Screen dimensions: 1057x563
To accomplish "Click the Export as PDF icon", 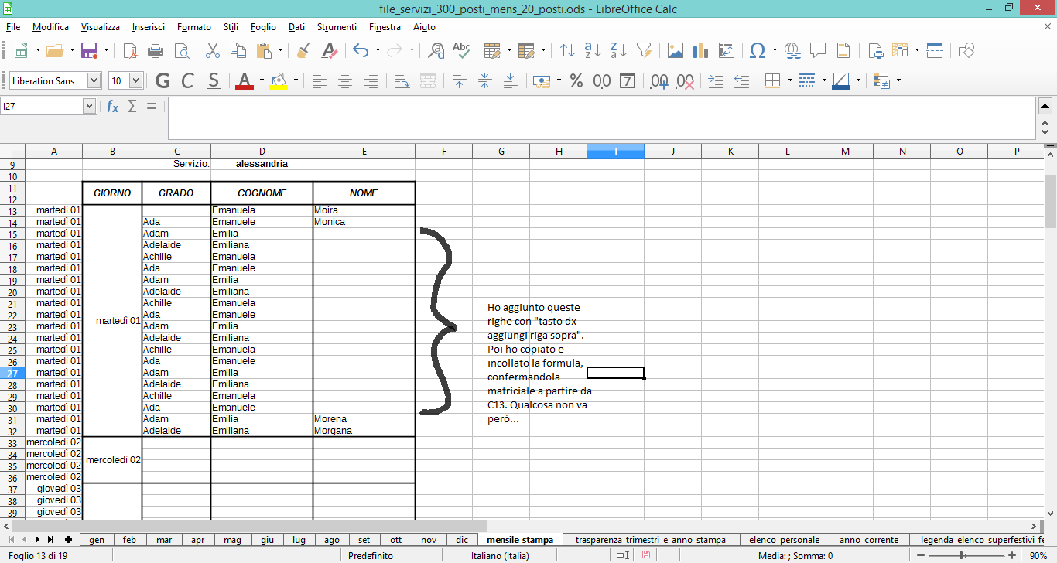I will coord(130,51).
